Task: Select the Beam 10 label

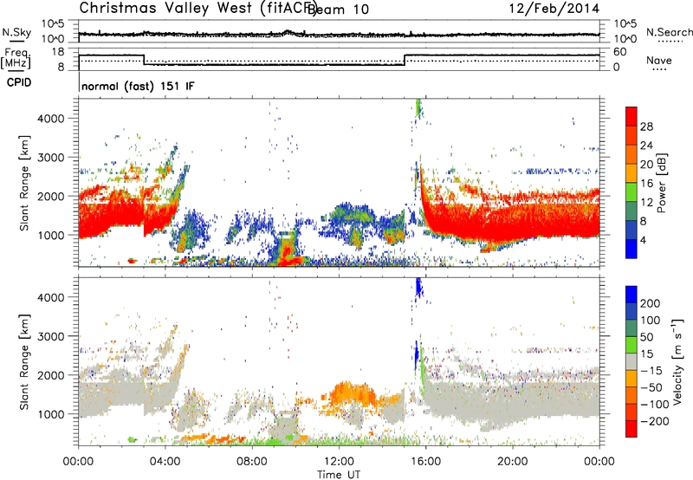Action: (338, 9)
